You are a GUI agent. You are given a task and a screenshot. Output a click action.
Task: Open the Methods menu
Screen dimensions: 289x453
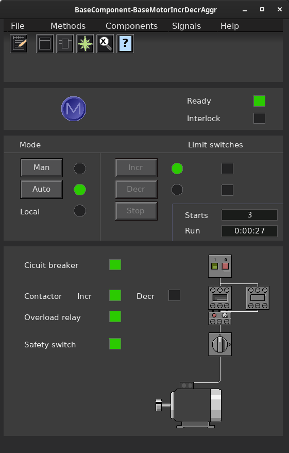68,26
